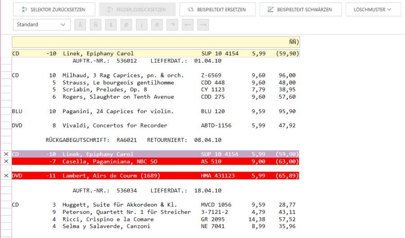Click catalog number ABTD-1156

(216, 125)
